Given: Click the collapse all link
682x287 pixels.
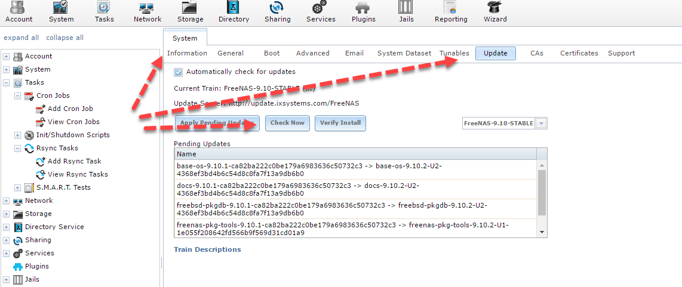Looking at the screenshot, I should pos(65,38).
